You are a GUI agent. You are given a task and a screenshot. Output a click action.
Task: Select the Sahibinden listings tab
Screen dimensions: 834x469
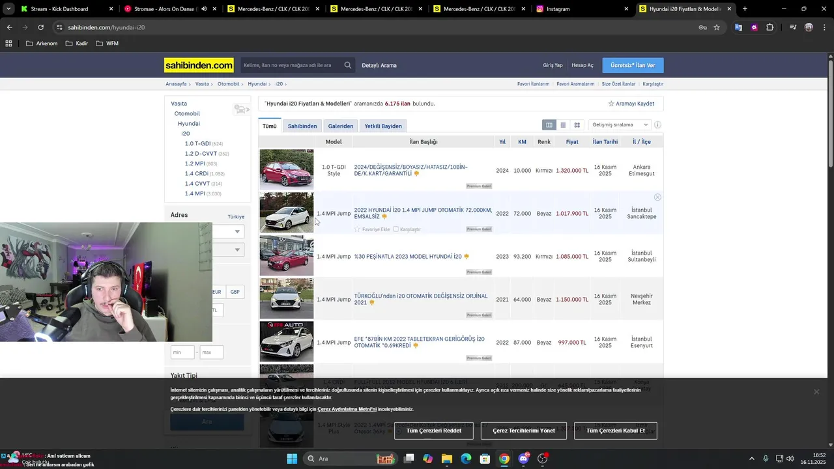302,126
